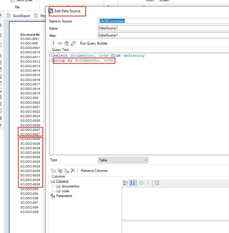Image resolution: width=229 pixels, height=233 pixels.
Task: Click the File ribbon group label
Action: (17, 7)
